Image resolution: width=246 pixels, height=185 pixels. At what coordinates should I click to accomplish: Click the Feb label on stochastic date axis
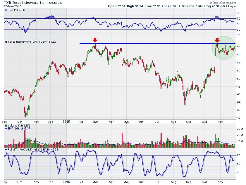81,182
